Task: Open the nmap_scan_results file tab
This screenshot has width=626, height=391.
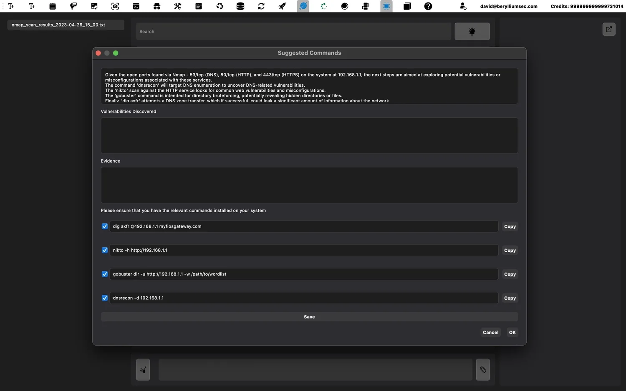Action: point(66,25)
